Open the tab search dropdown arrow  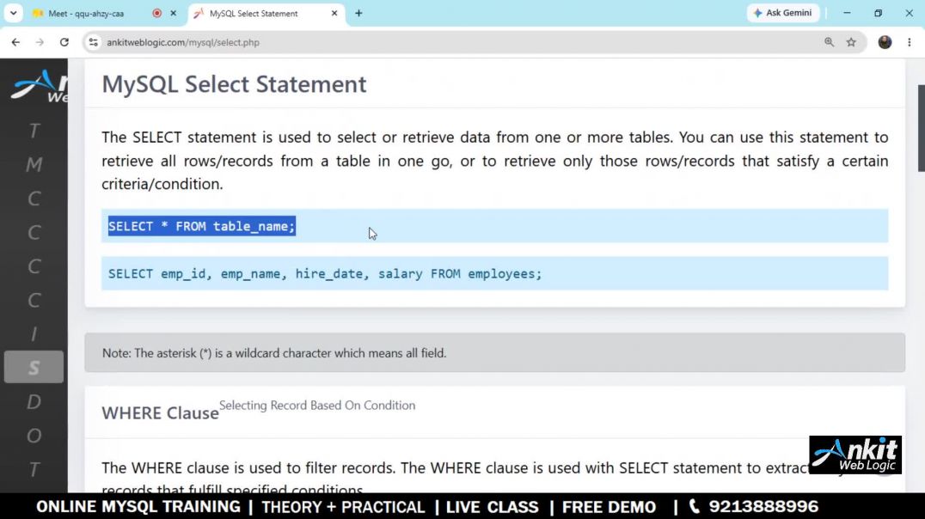tap(13, 13)
